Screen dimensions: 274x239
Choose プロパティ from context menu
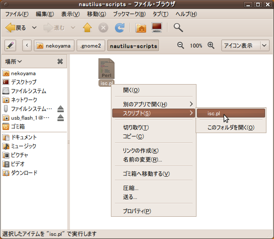pos(137,211)
